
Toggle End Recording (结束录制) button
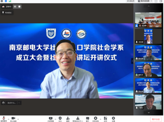[x=96, y=118]
